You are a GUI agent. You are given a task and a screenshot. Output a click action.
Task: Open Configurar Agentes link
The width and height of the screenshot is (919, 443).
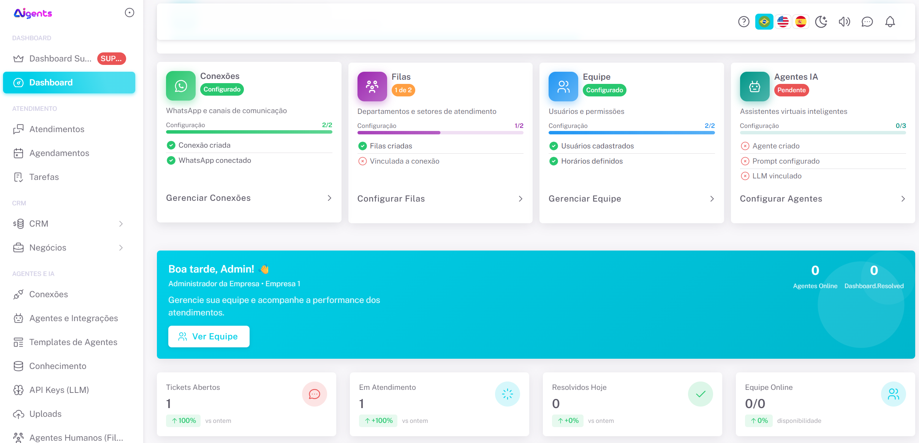coord(781,199)
